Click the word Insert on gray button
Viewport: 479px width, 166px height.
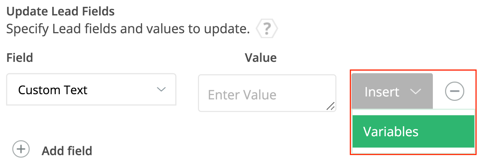(x=382, y=92)
